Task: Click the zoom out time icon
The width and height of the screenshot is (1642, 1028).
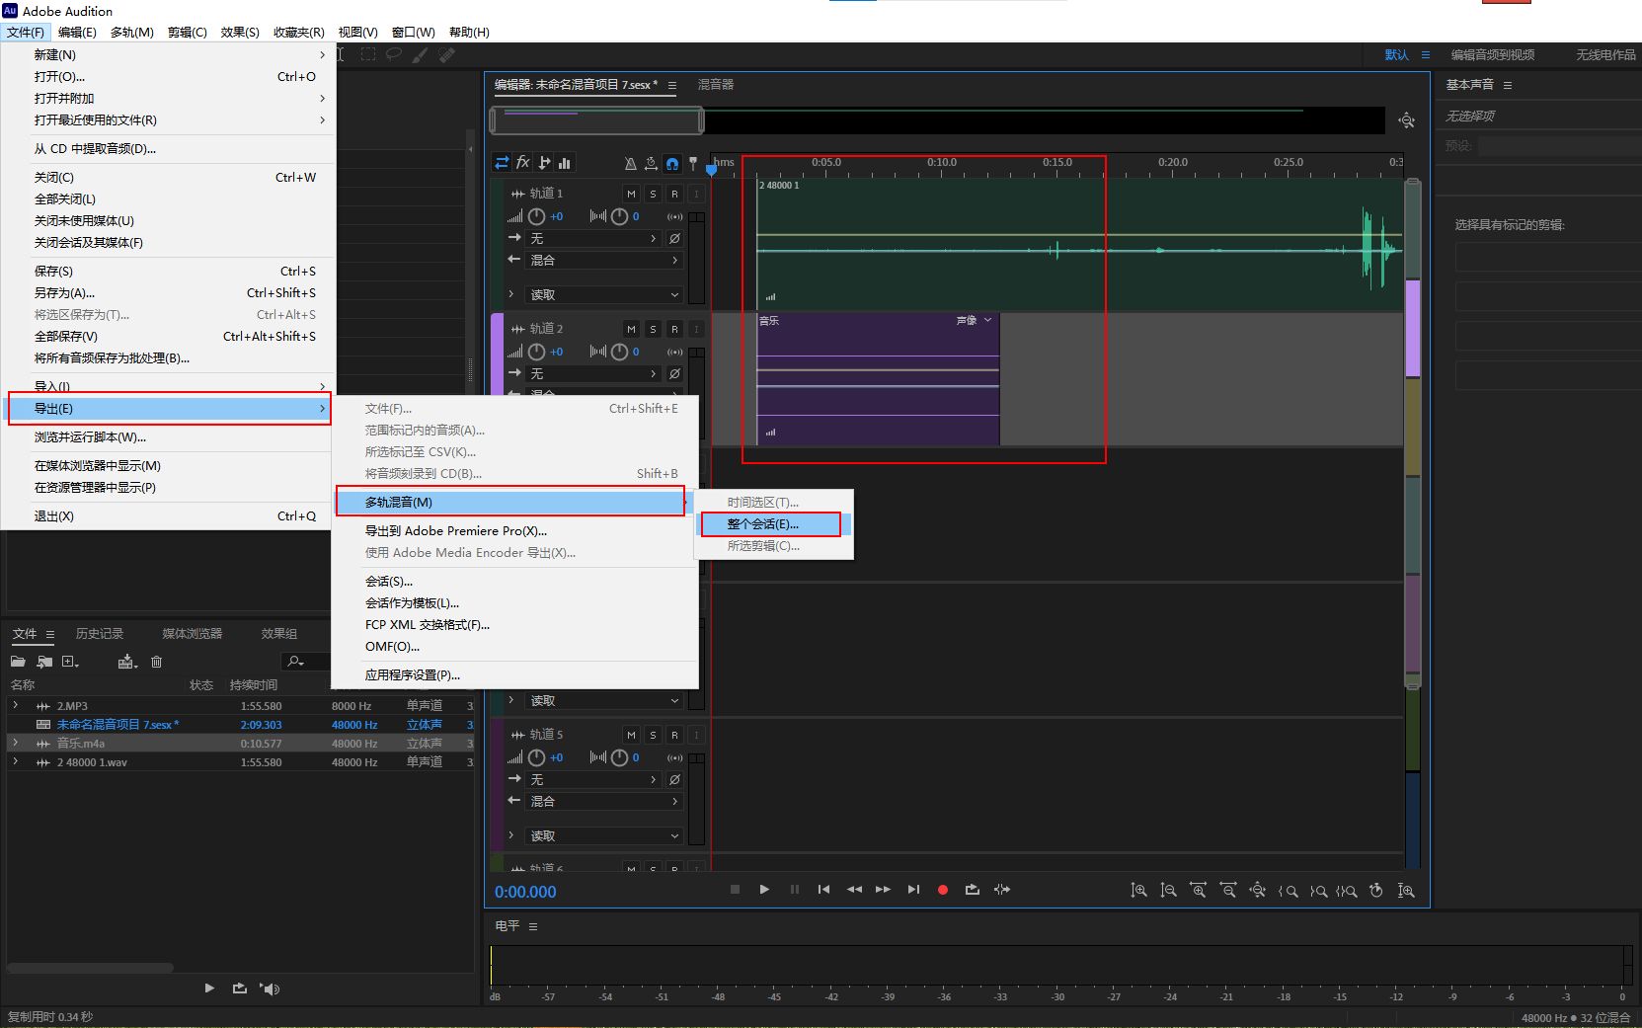Action: point(1228,891)
